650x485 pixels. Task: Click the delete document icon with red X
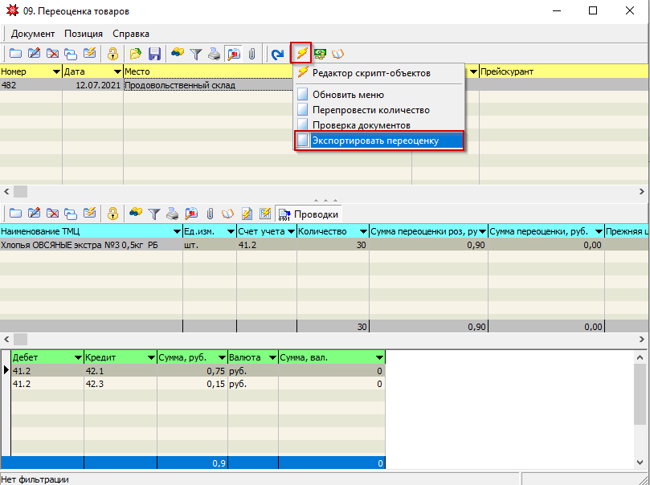click(x=52, y=54)
